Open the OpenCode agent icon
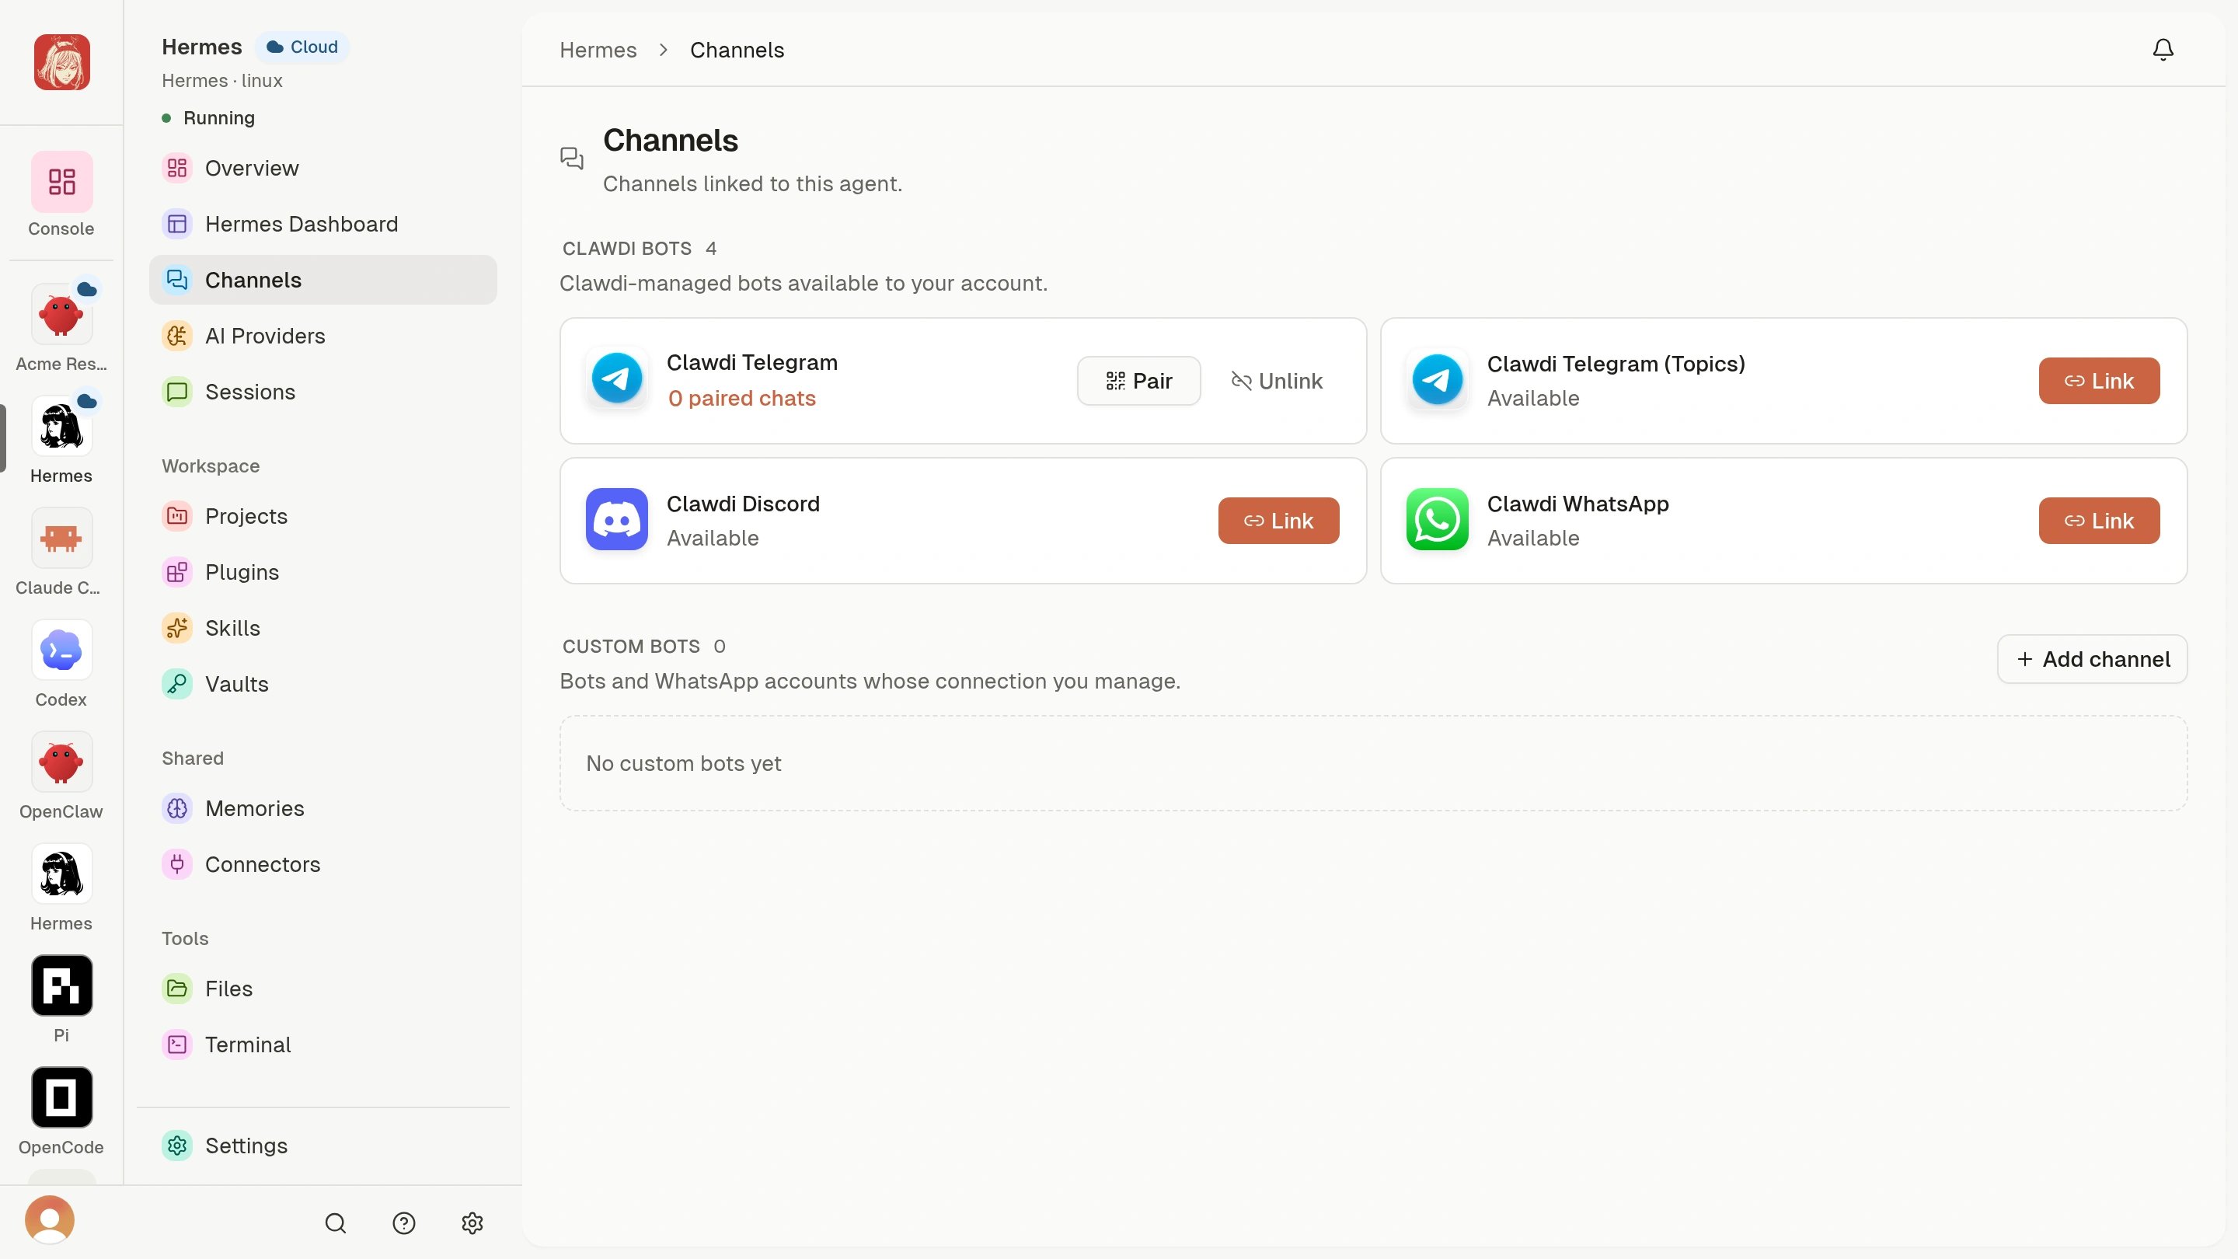Viewport: 2238px width, 1259px height. (61, 1098)
